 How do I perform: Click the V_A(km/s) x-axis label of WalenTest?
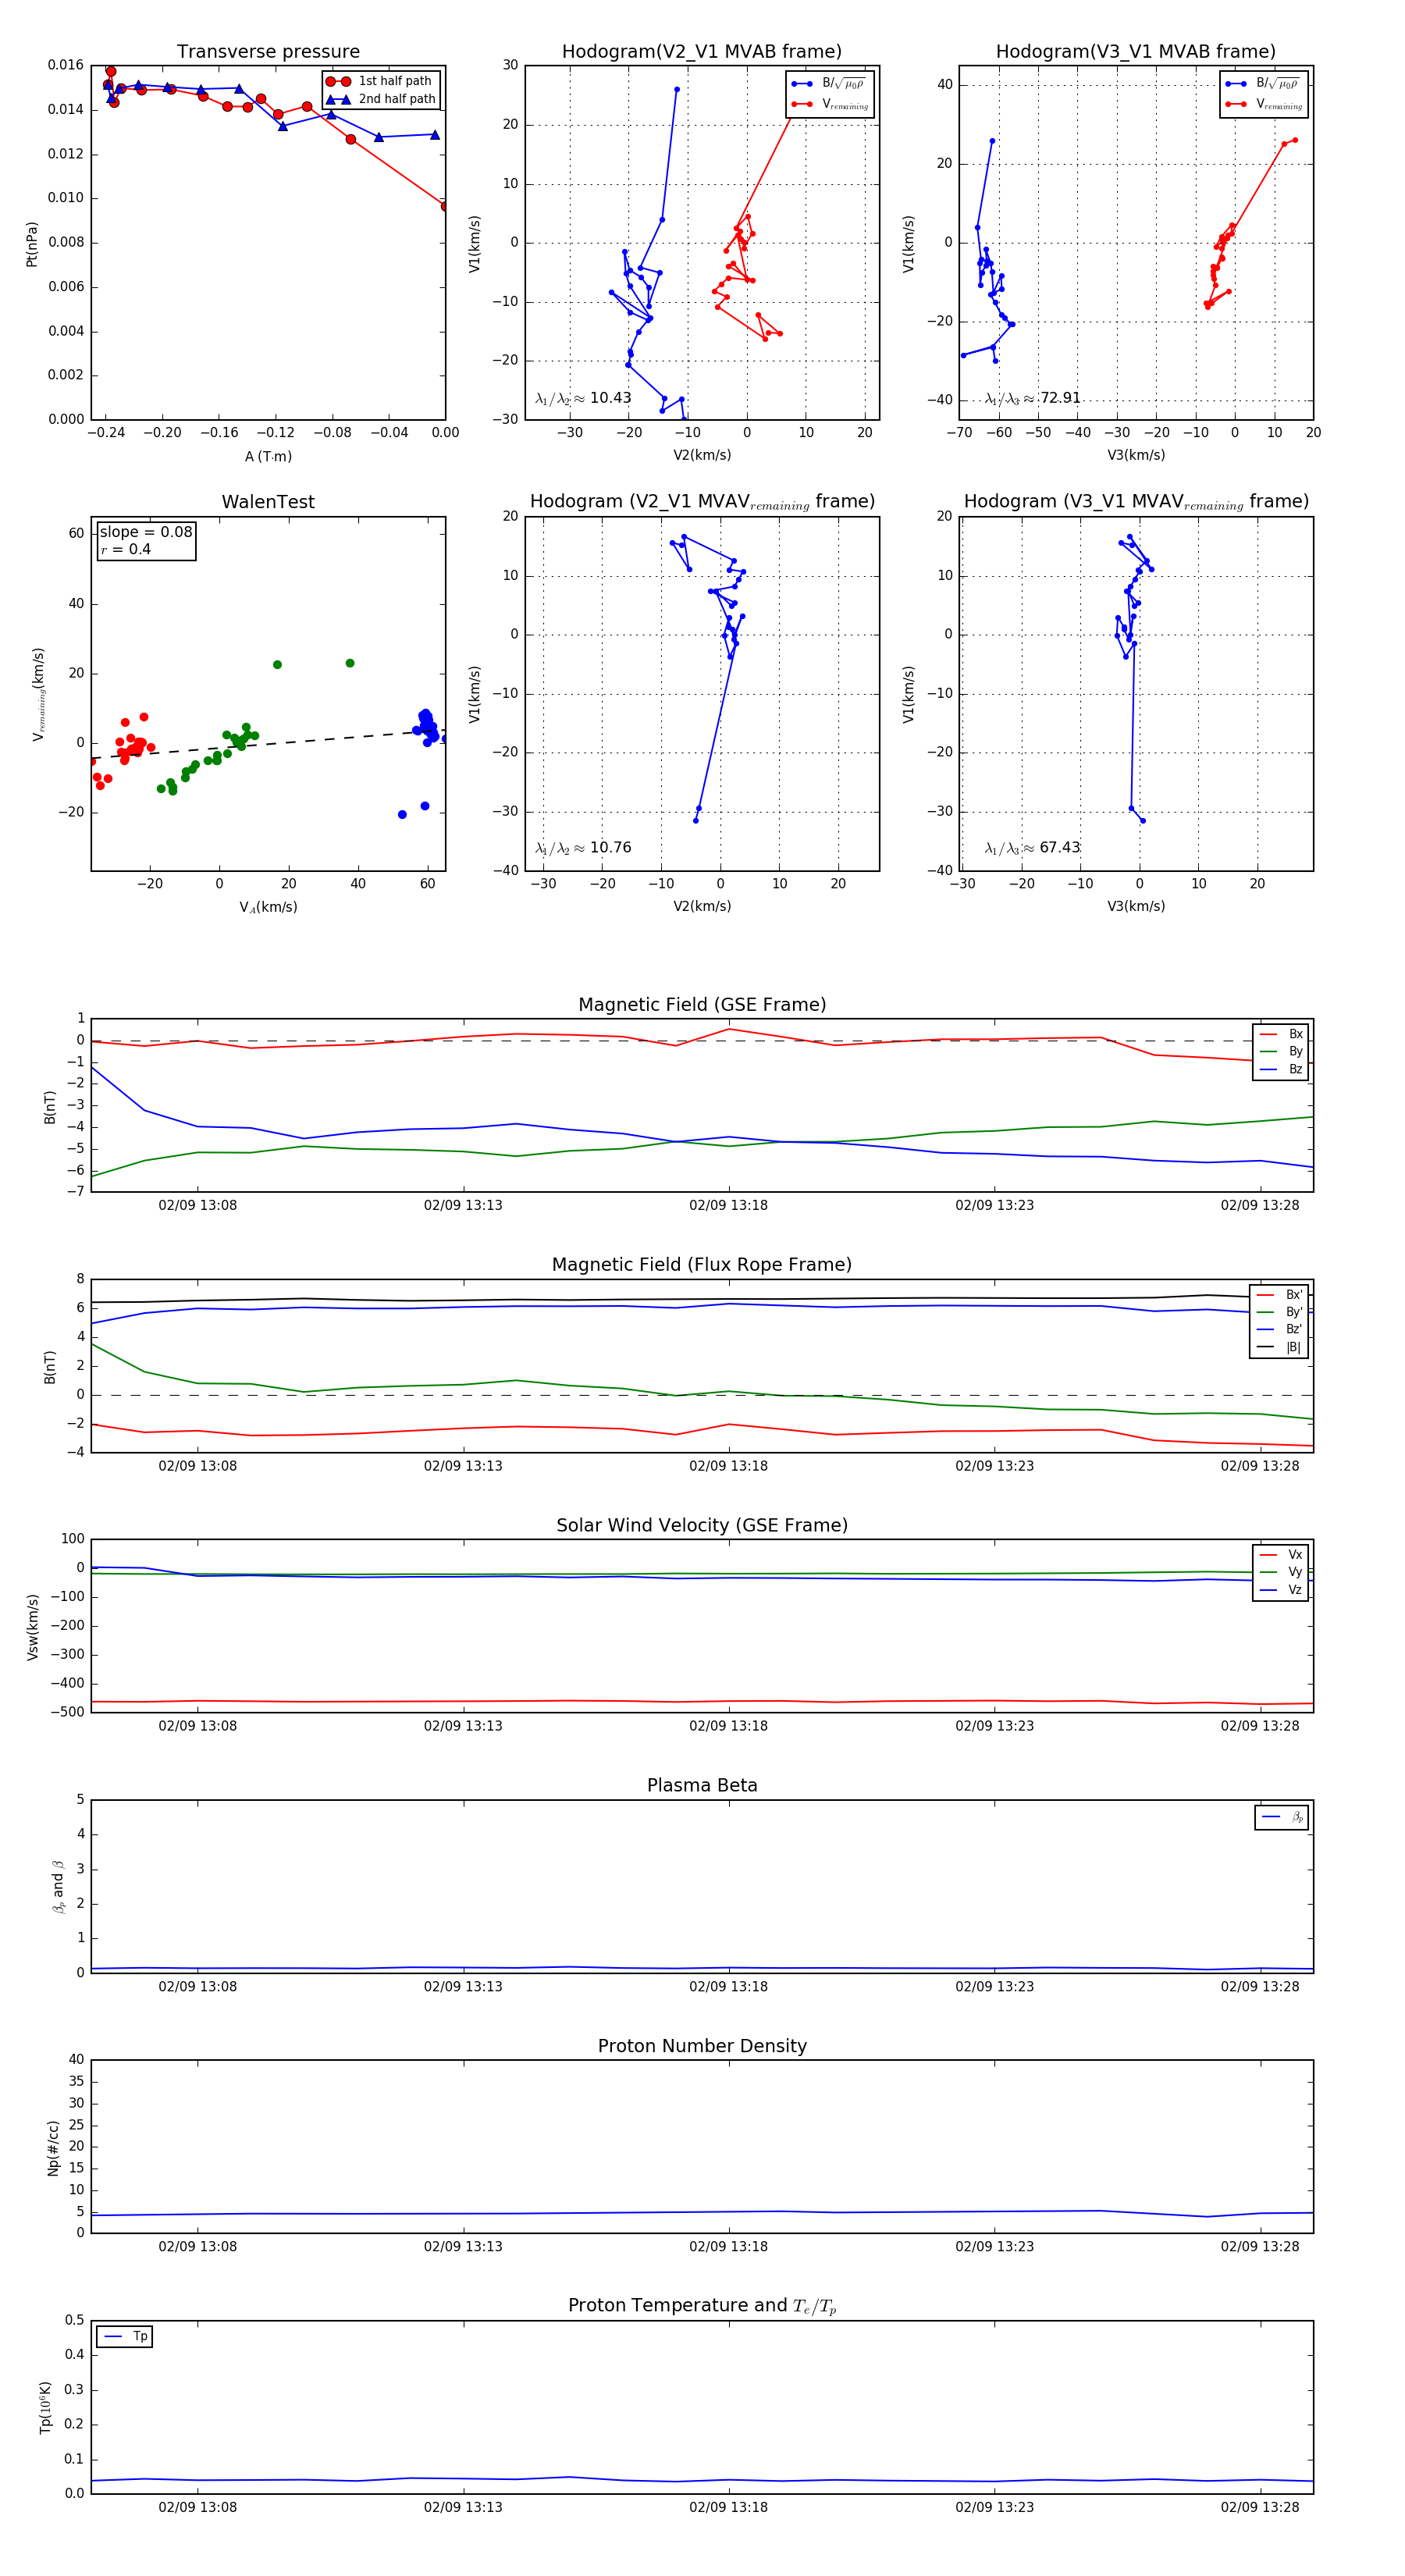coord(268,908)
